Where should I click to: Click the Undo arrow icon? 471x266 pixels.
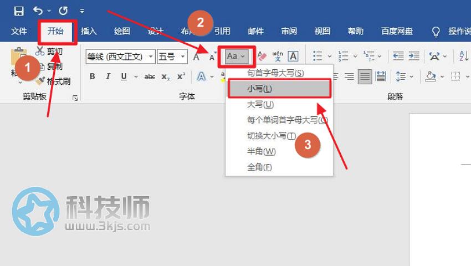pos(38,11)
